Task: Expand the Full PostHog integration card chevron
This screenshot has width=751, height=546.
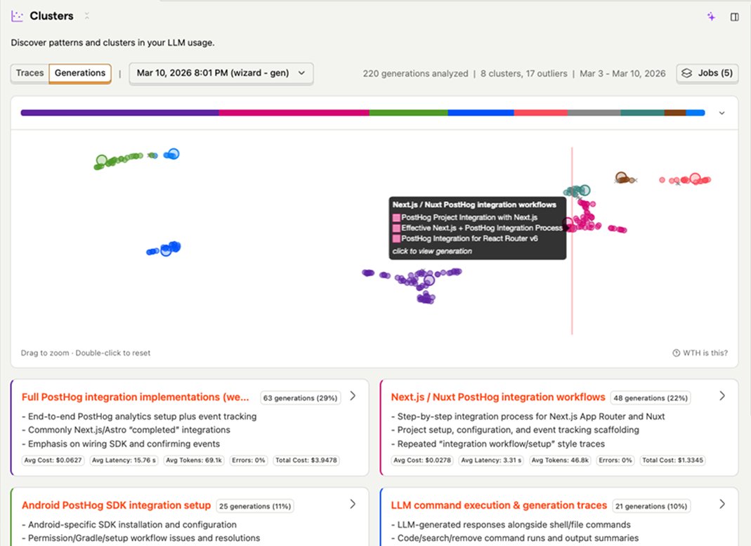Action: click(x=353, y=396)
